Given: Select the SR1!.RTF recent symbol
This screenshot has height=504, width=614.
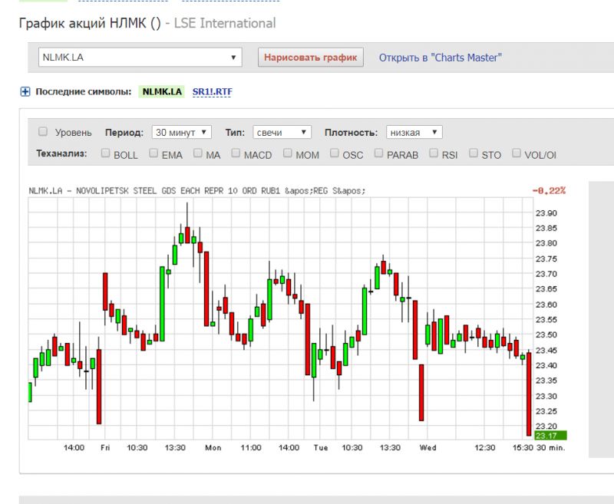Looking at the screenshot, I should tap(212, 92).
